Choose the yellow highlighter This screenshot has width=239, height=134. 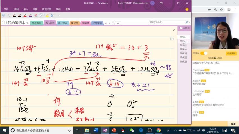coord(47,15)
